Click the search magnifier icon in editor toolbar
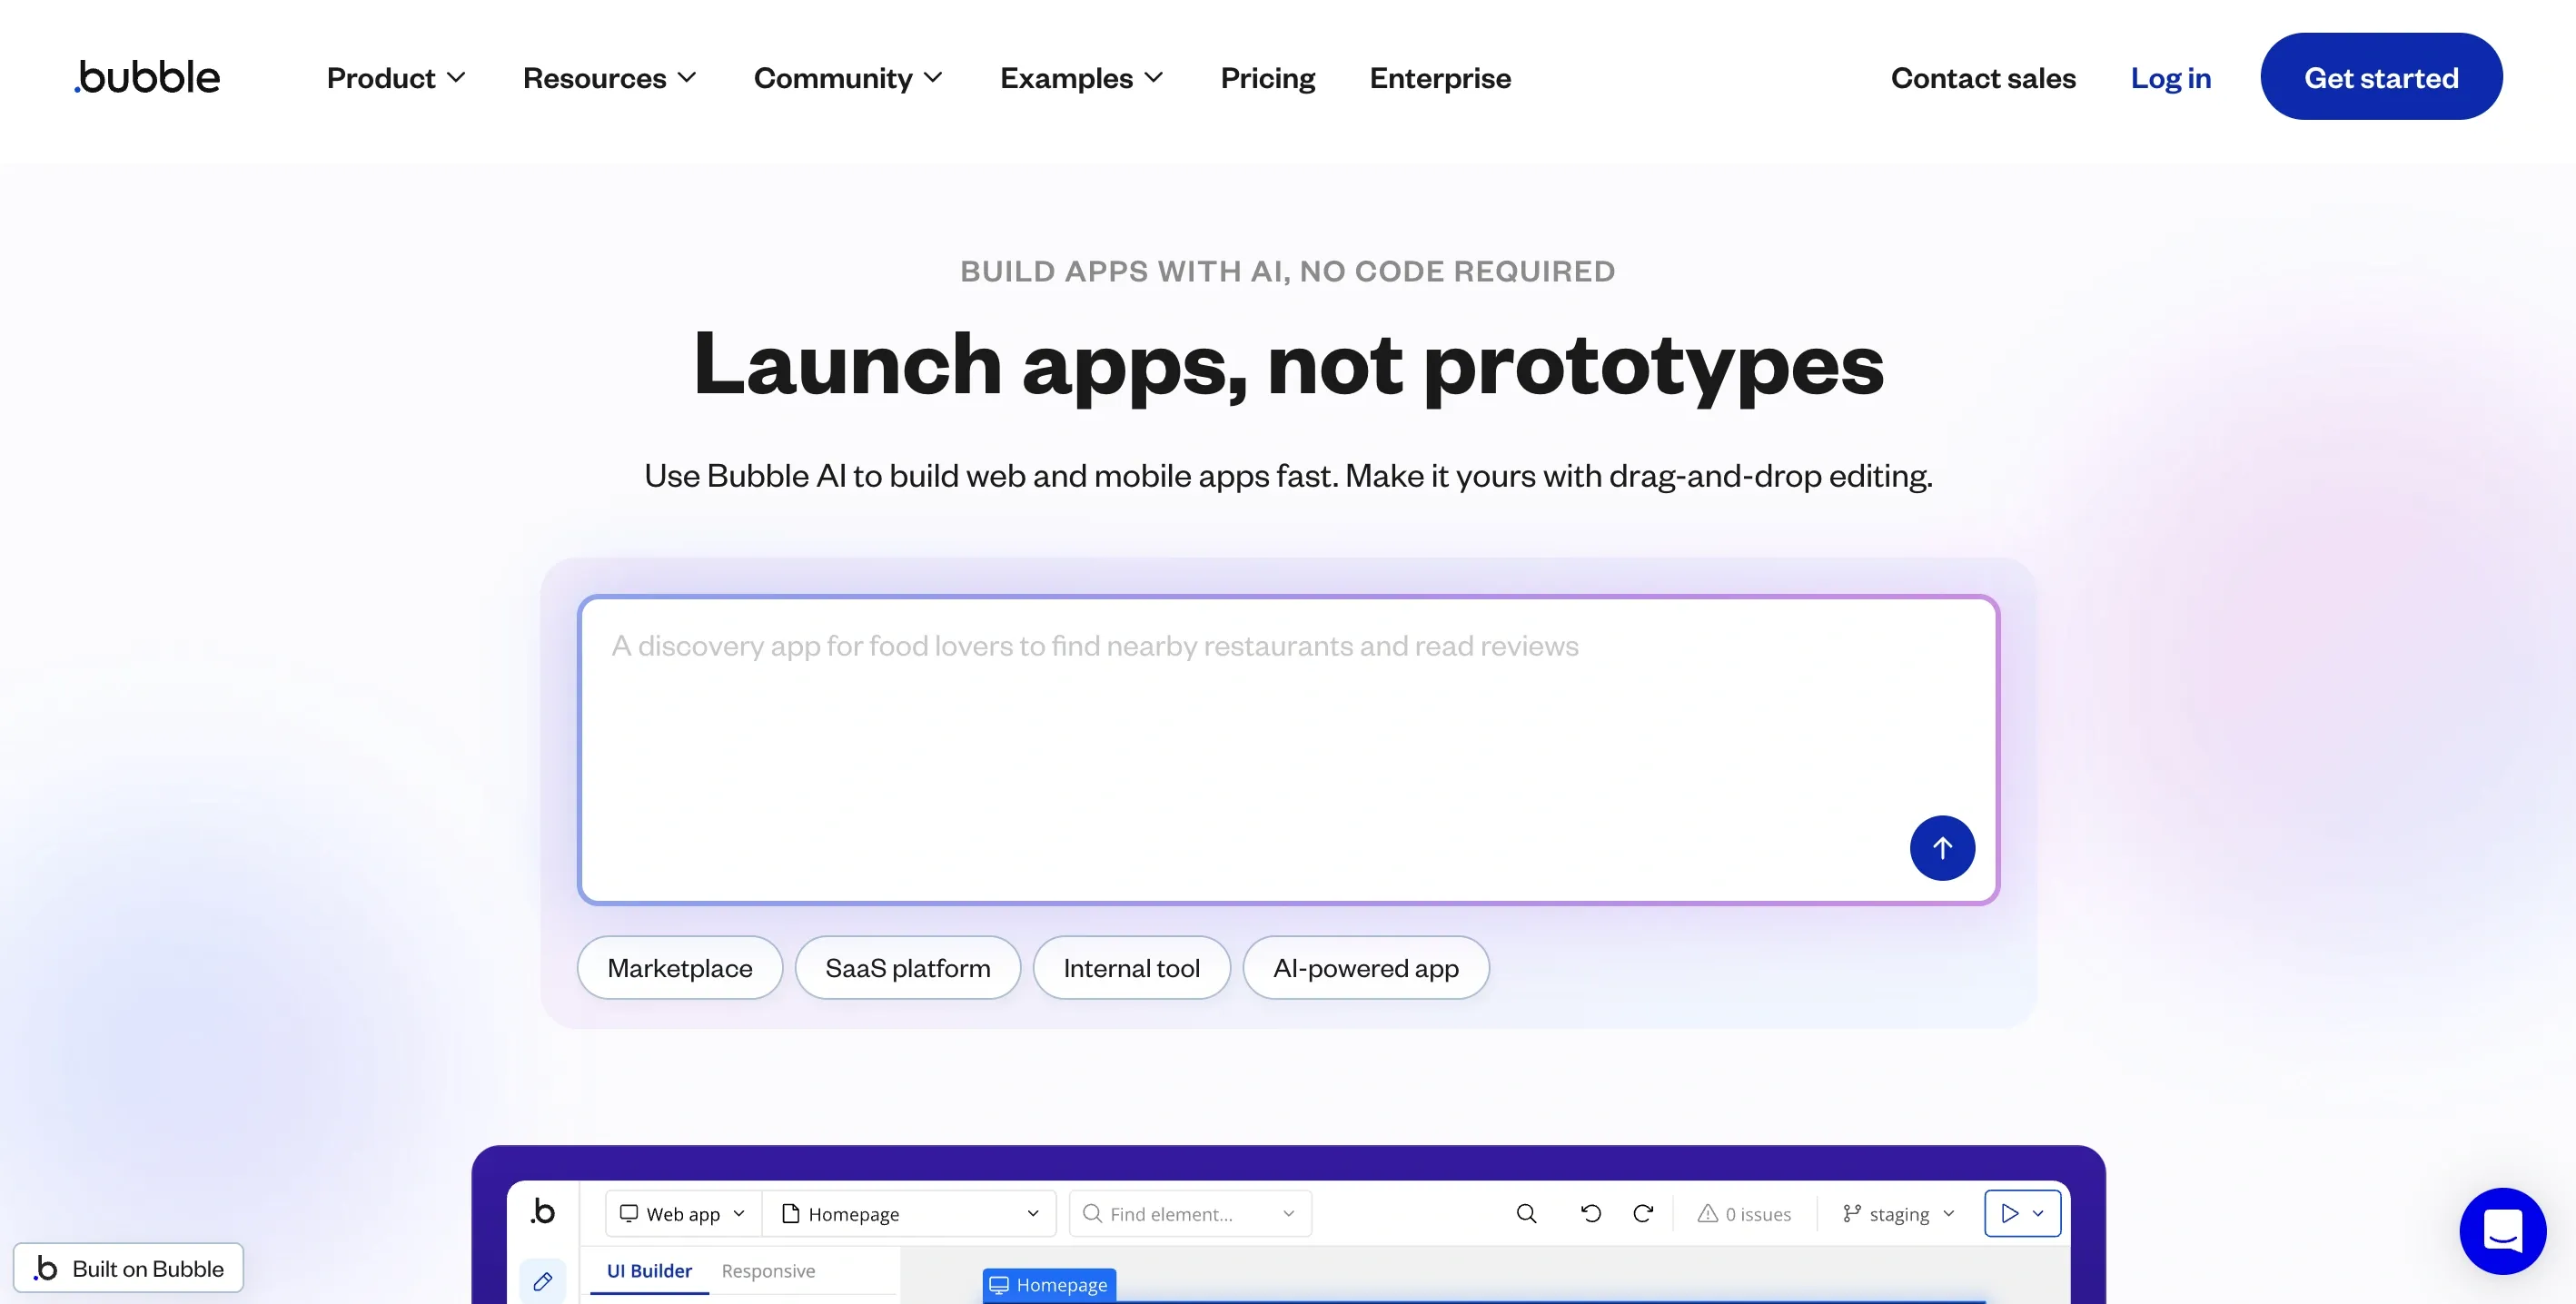 tap(1526, 1213)
